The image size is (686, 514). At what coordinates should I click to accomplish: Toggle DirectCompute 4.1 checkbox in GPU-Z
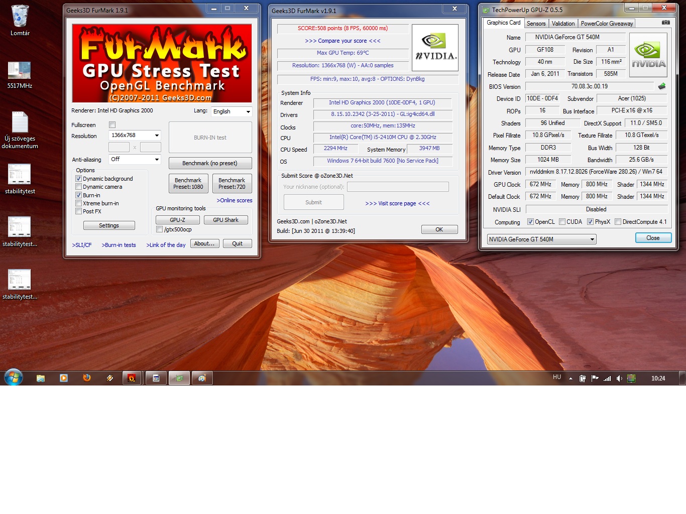tap(618, 222)
